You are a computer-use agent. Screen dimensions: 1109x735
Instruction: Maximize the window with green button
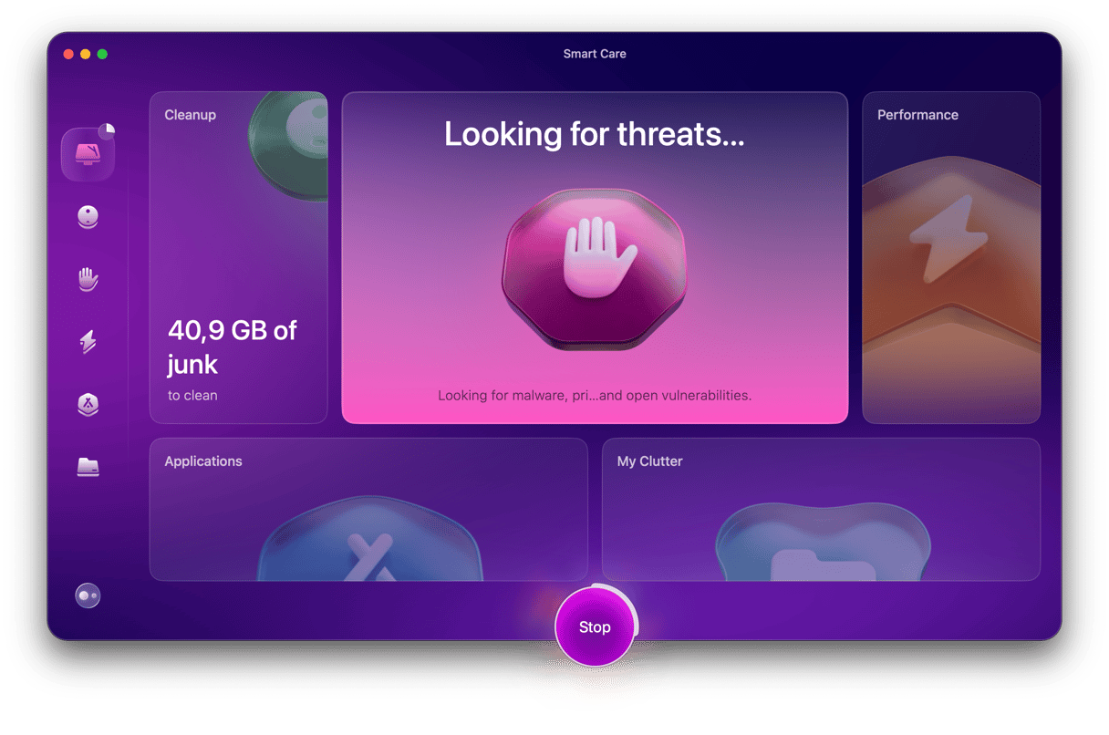(102, 54)
